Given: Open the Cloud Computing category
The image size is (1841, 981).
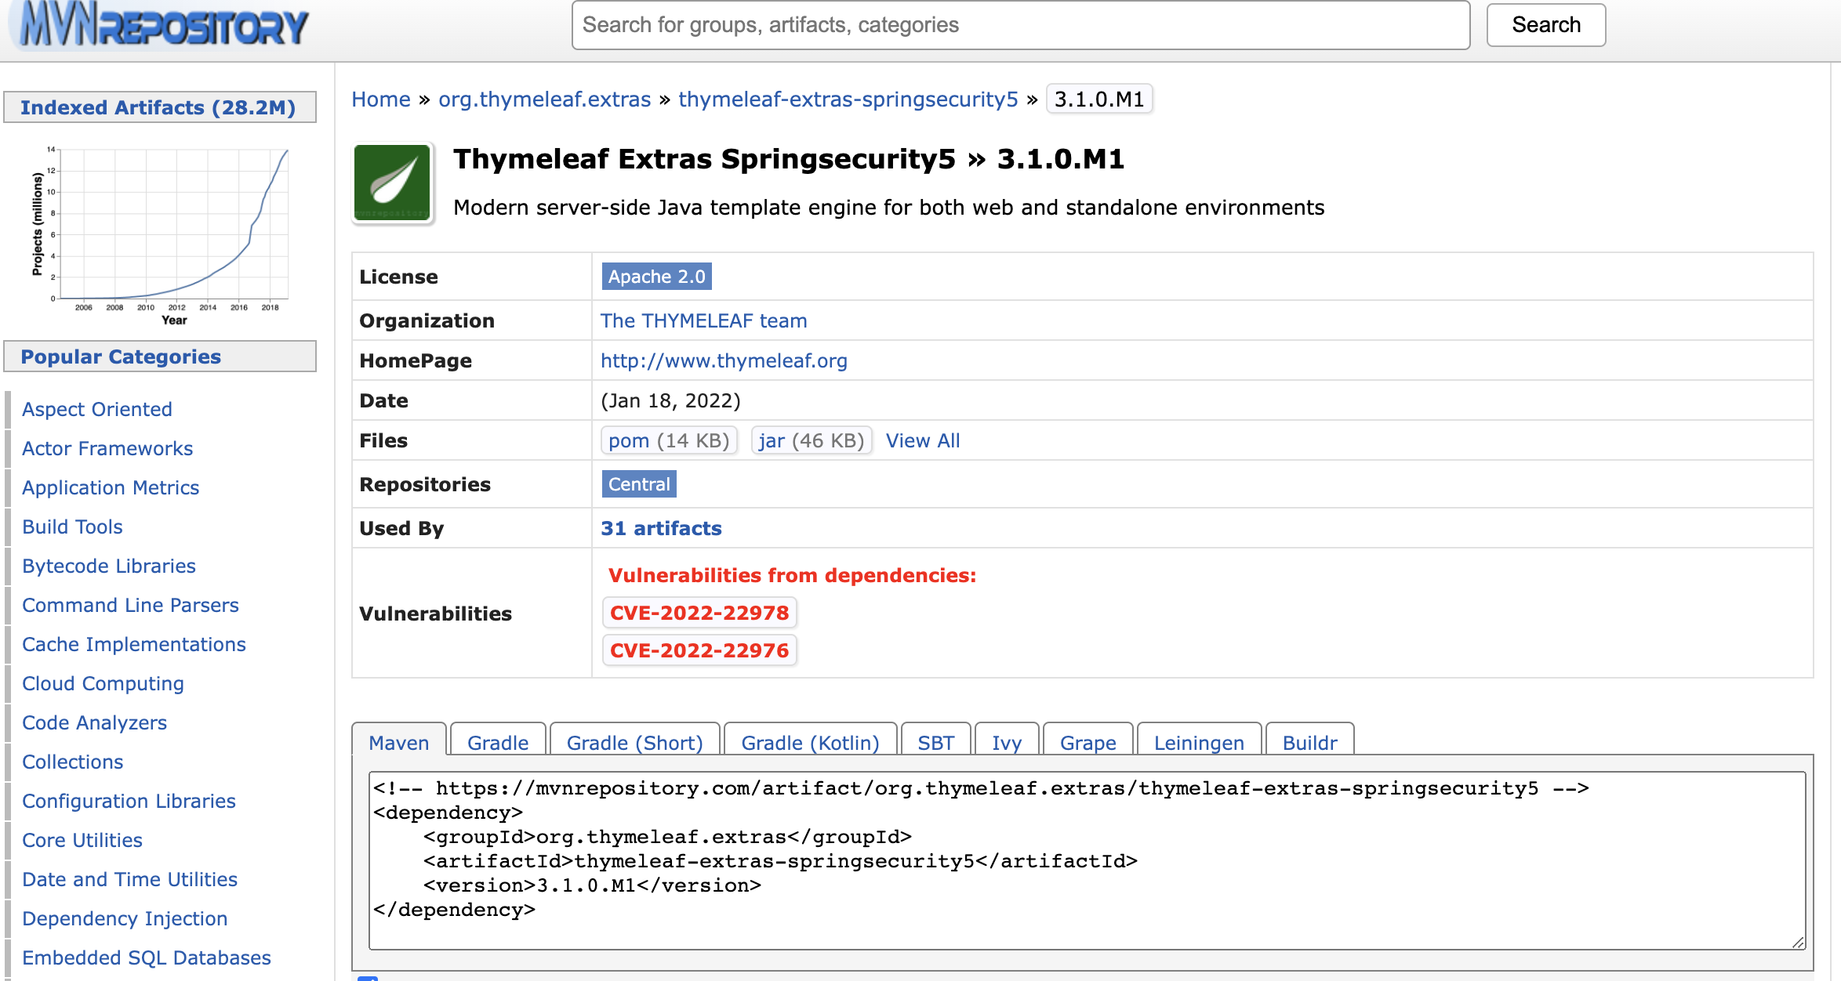Looking at the screenshot, I should [103, 683].
